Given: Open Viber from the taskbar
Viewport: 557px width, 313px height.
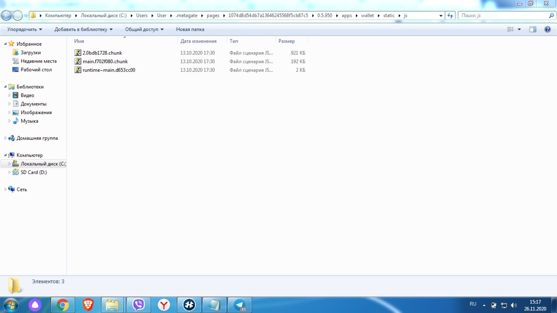Looking at the screenshot, I should [138, 305].
